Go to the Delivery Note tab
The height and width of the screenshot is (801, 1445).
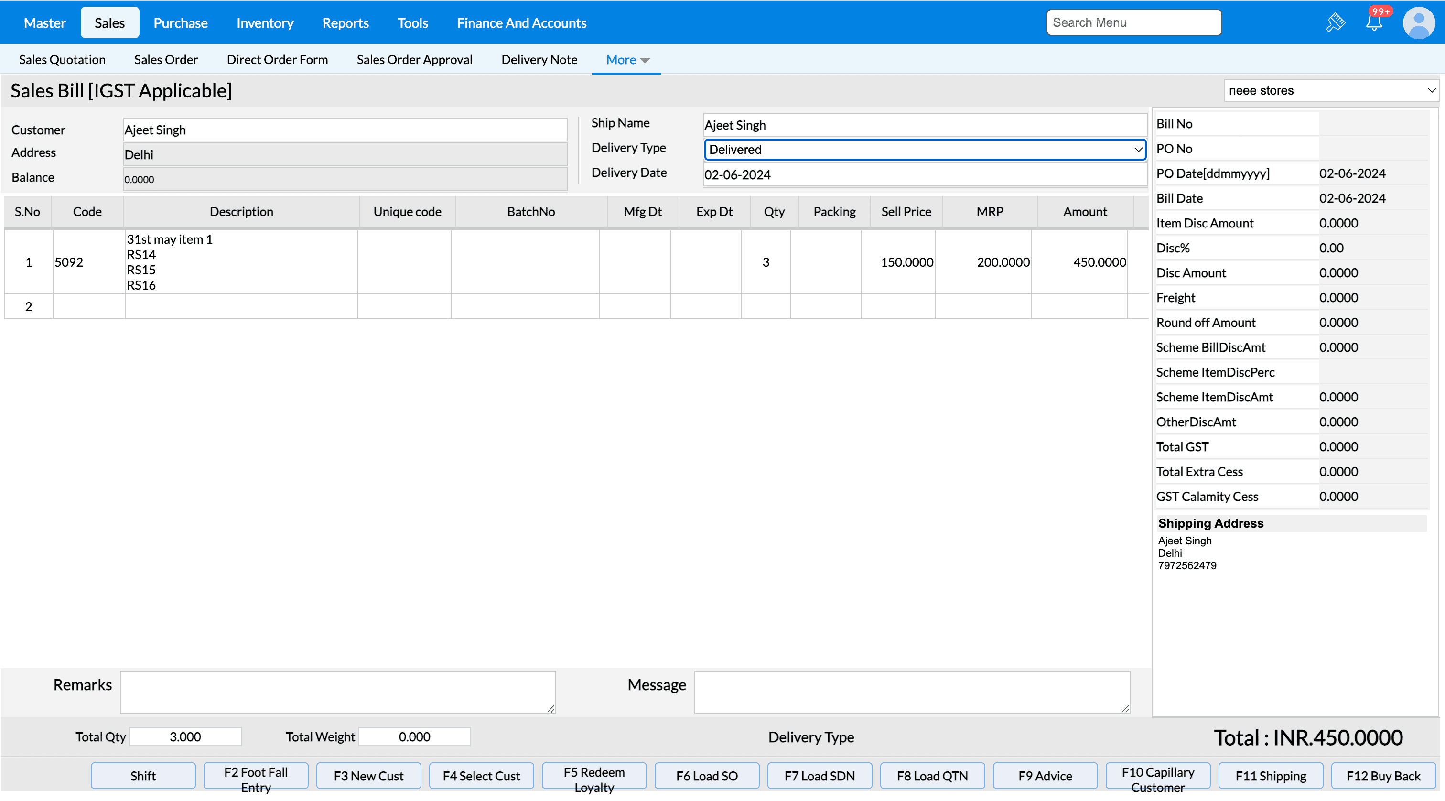(x=539, y=59)
